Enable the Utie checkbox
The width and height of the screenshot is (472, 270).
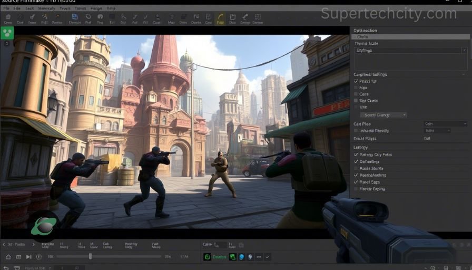pyautogui.click(x=356, y=107)
